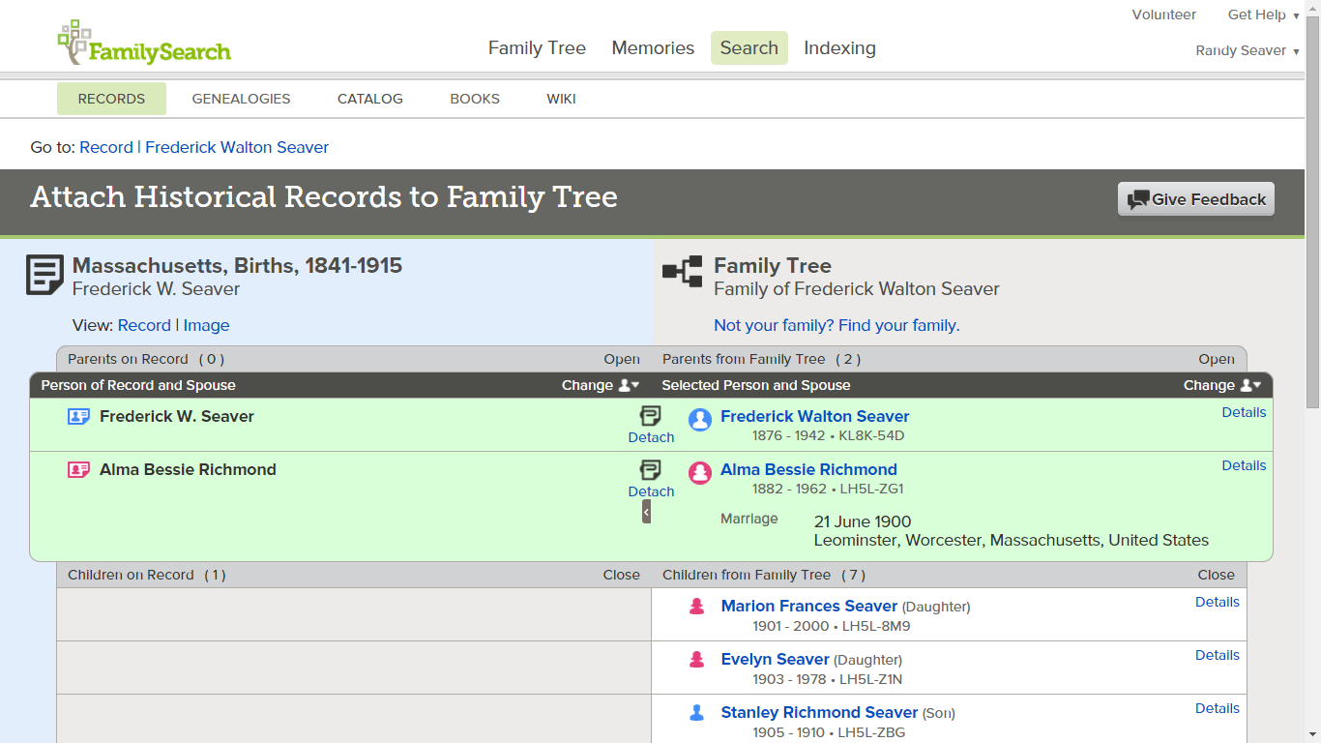Show Details for Alma Bessie Richmond

tap(1244, 465)
